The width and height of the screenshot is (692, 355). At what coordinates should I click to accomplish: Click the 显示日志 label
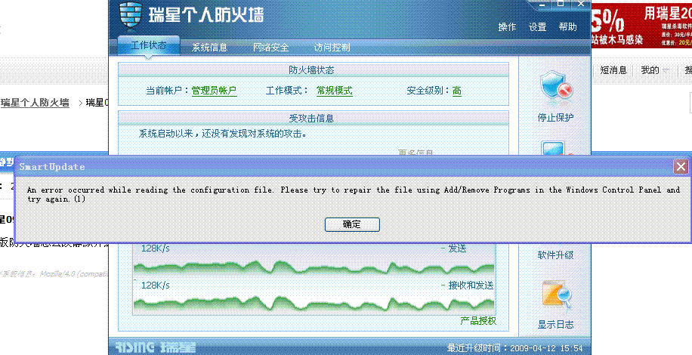[x=555, y=325]
